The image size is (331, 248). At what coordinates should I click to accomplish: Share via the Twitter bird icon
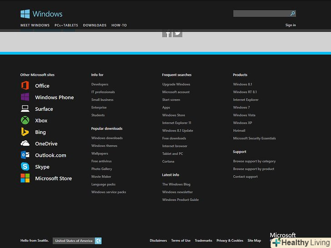tap(178, 33)
